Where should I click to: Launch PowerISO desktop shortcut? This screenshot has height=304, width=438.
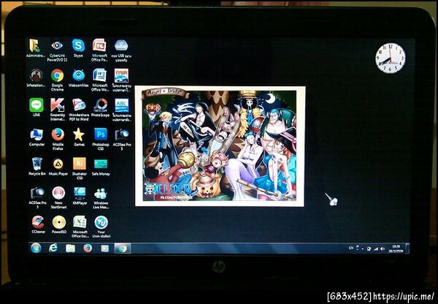pos(59,224)
